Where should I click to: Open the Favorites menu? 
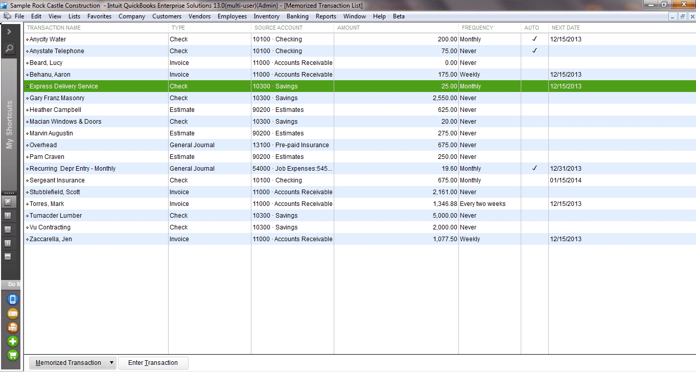[99, 16]
